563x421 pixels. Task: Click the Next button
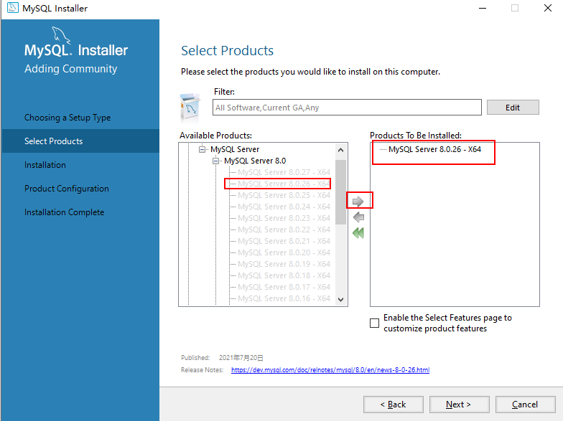460,405
